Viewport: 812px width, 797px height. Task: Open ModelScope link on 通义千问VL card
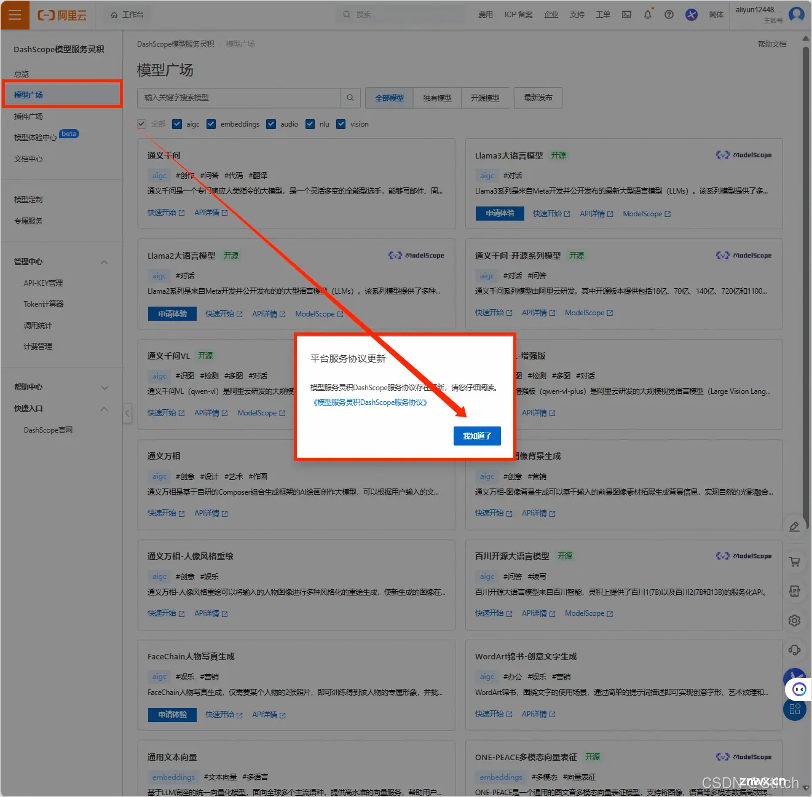261,413
